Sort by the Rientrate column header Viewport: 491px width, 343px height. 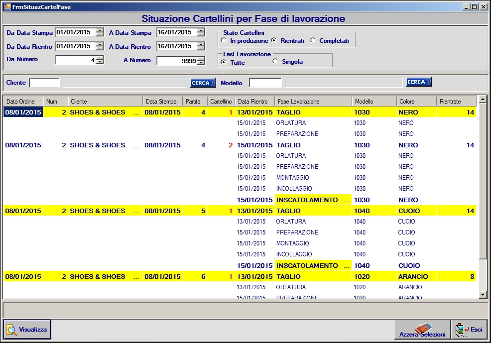click(456, 102)
